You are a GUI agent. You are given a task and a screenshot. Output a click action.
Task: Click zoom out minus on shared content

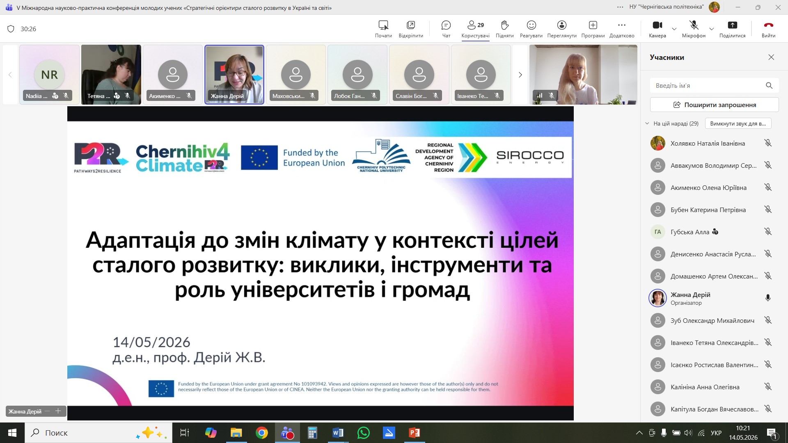point(48,411)
